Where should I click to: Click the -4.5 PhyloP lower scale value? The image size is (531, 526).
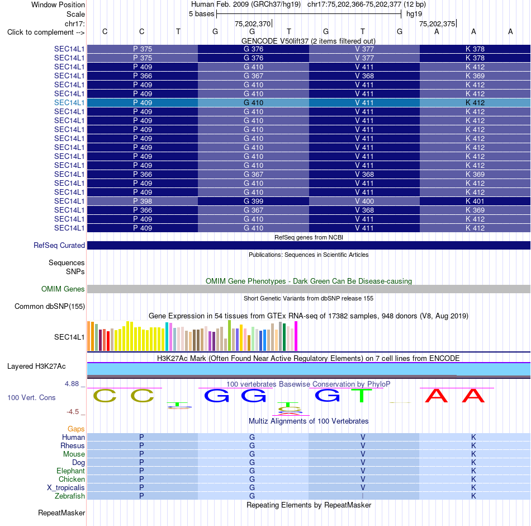(x=73, y=412)
